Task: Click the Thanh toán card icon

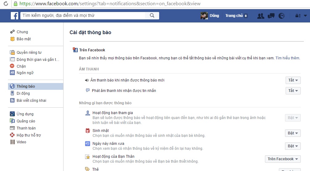Action: click(x=12, y=128)
